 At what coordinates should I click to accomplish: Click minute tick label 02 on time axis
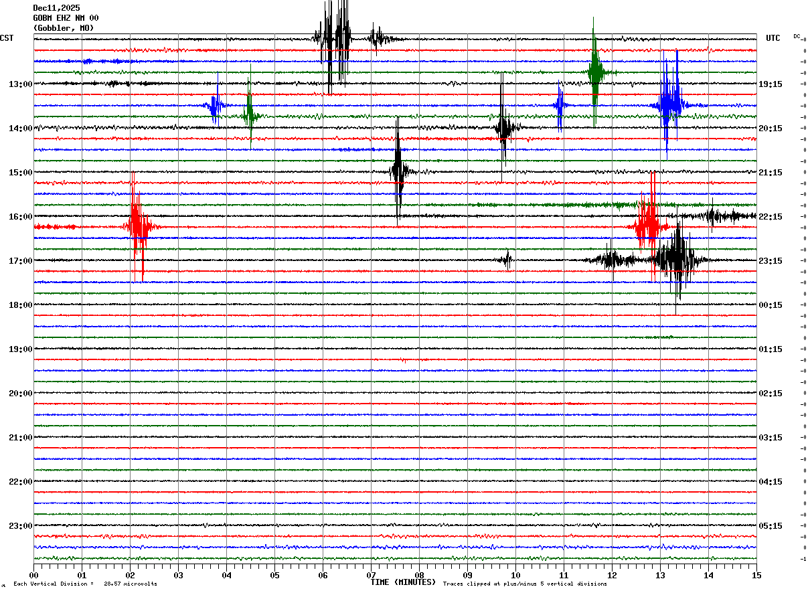pyautogui.click(x=130, y=575)
